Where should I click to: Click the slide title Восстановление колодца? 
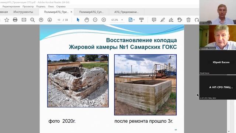point(142,40)
